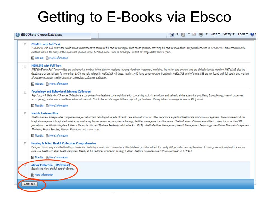Click the EBSCOhost tab favicon
The height and width of the screenshot is (201, 269).
click(18, 35)
